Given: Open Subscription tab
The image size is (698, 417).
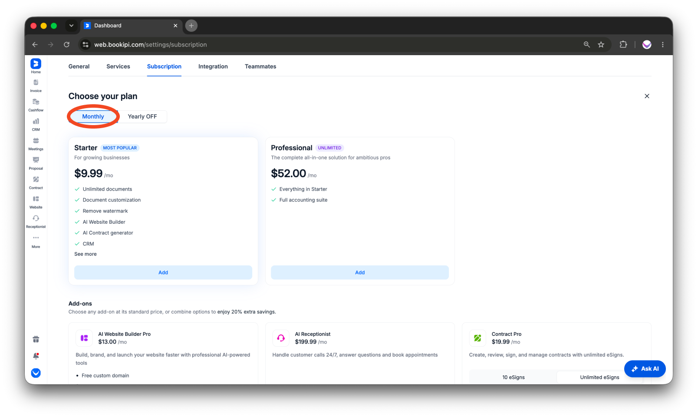Looking at the screenshot, I should [164, 66].
